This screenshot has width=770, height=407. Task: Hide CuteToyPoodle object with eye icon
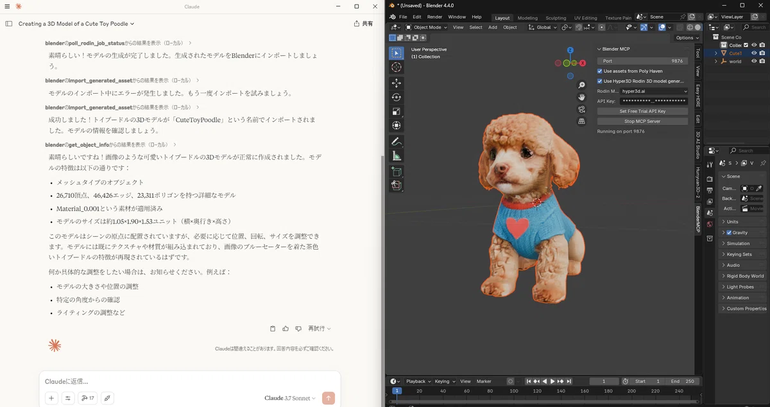(x=754, y=53)
